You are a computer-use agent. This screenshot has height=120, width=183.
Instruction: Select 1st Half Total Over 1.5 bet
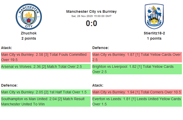[x=45, y=92]
